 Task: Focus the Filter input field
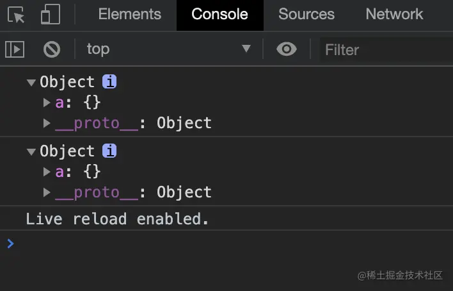(x=384, y=49)
